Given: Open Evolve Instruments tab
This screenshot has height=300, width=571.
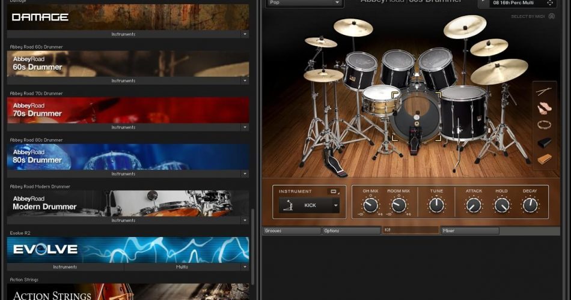Looking at the screenshot, I should click(x=65, y=267).
